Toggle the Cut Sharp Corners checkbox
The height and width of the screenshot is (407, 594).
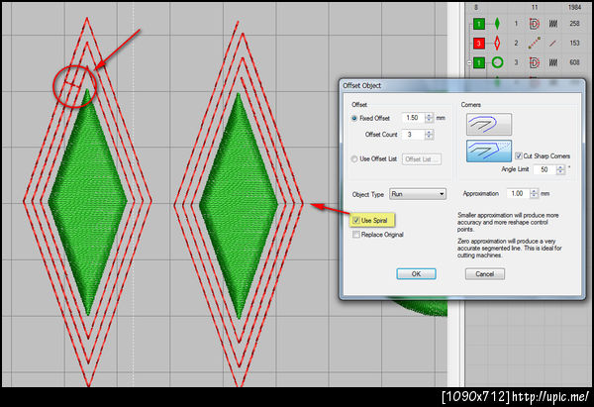(519, 155)
